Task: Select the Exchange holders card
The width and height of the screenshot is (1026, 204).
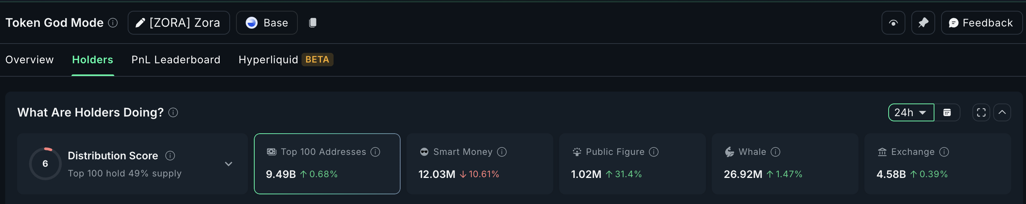Action: tap(937, 164)
